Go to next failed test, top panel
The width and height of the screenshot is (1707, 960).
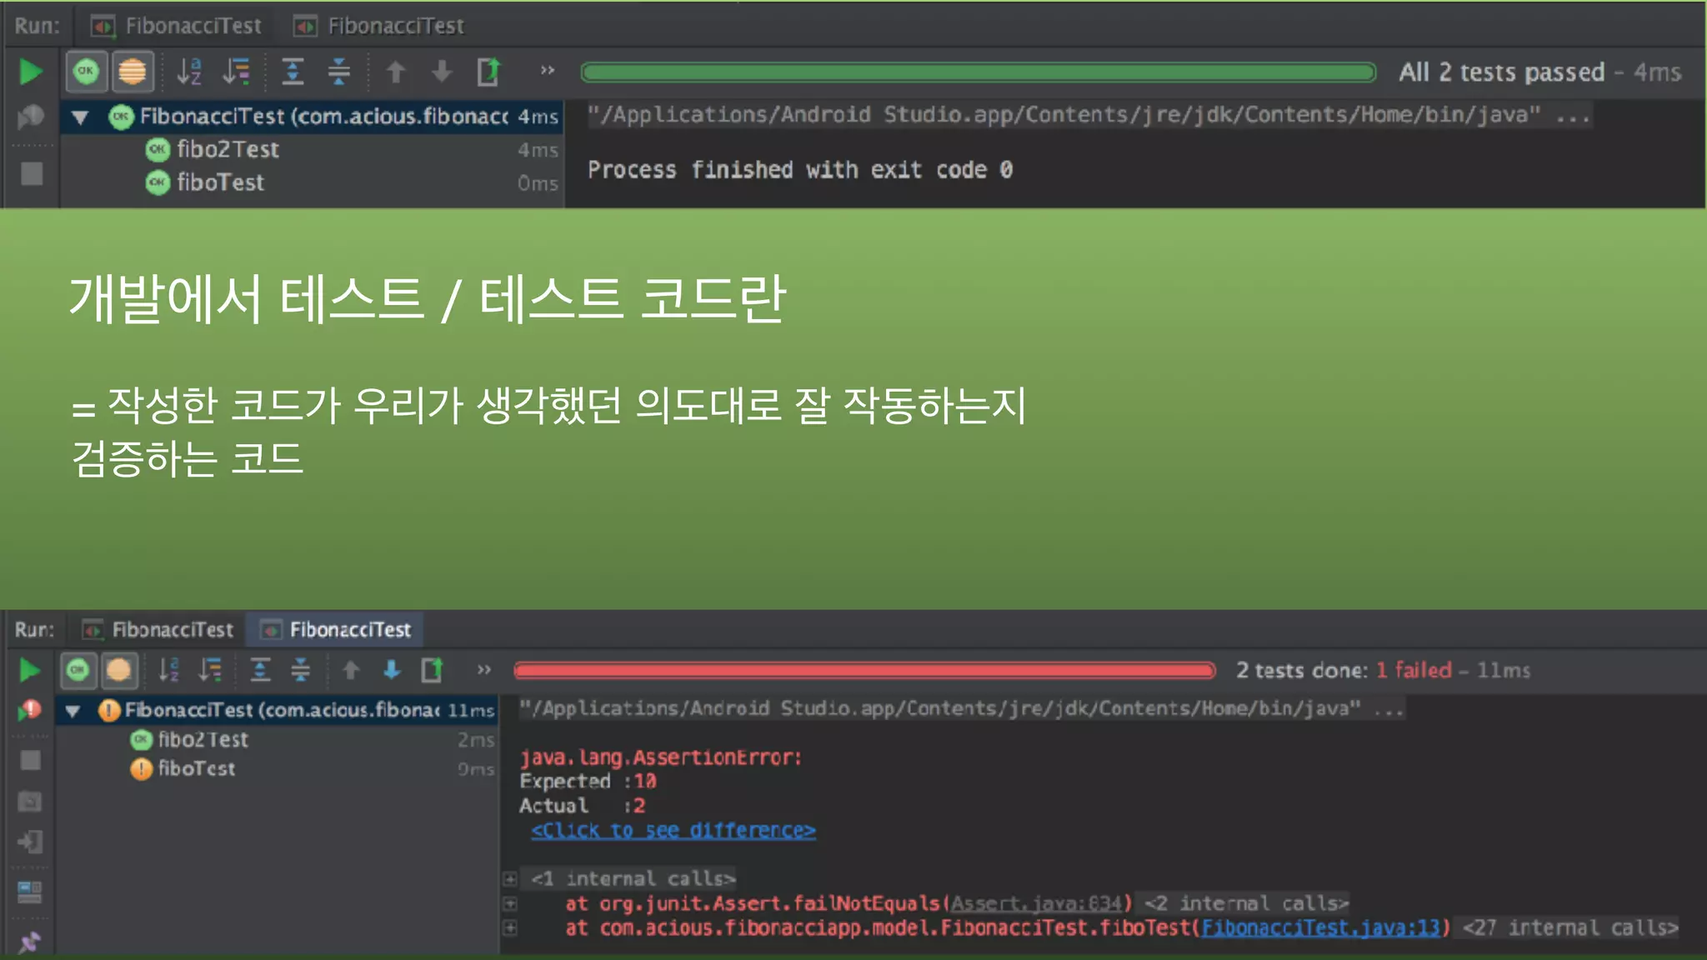[442, 72]
